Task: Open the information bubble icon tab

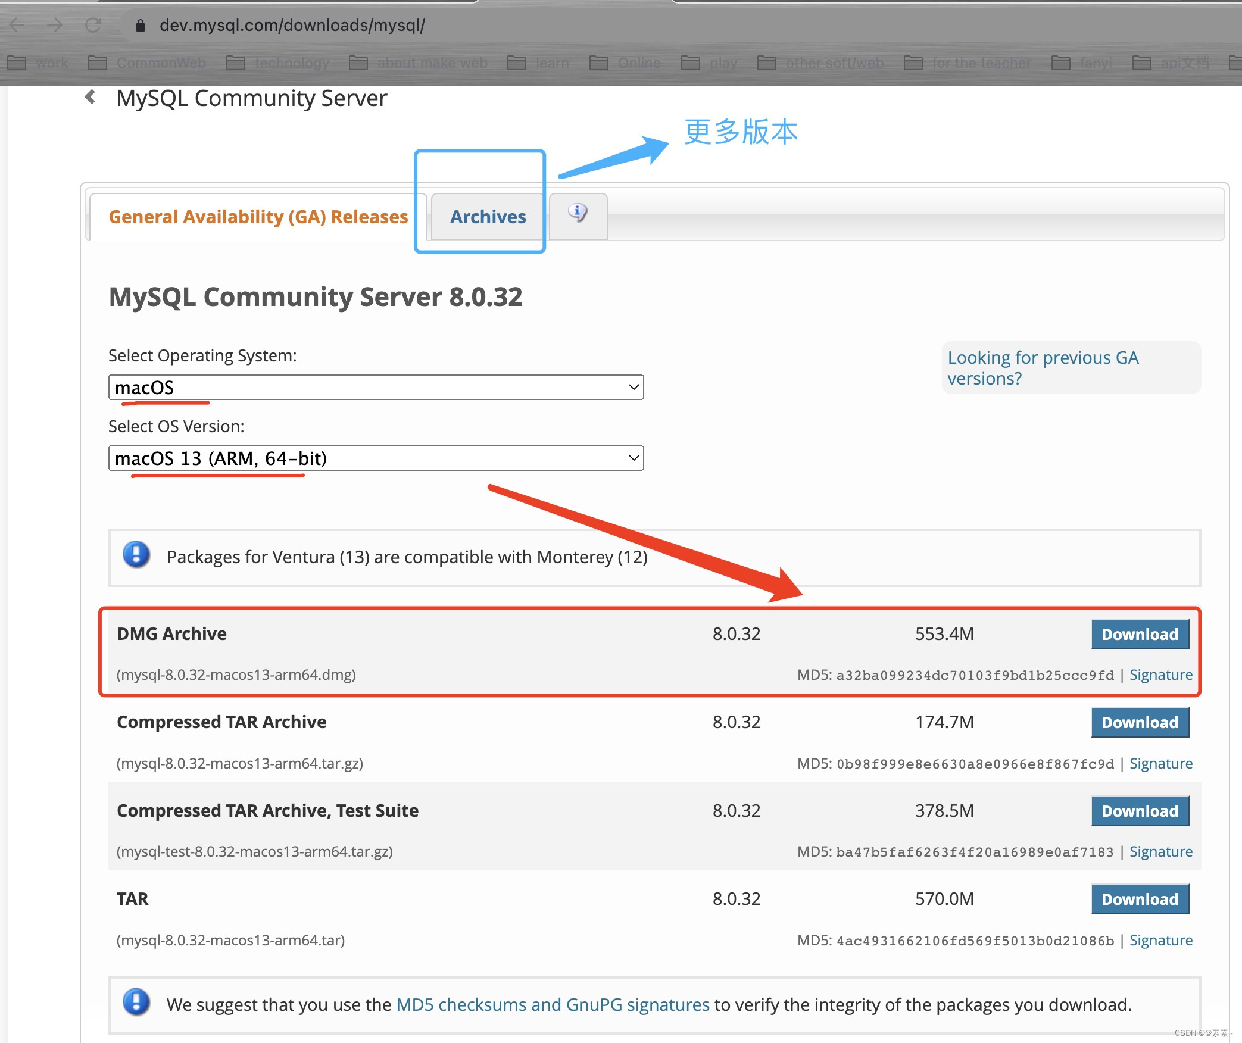Action: [x=578, y=216]
